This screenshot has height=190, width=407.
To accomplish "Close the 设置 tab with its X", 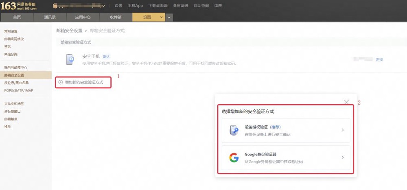I will coord(162,17).
